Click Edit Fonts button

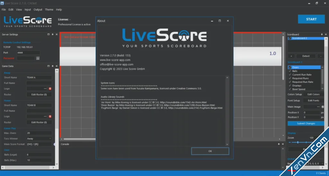[x=314, y=100]
